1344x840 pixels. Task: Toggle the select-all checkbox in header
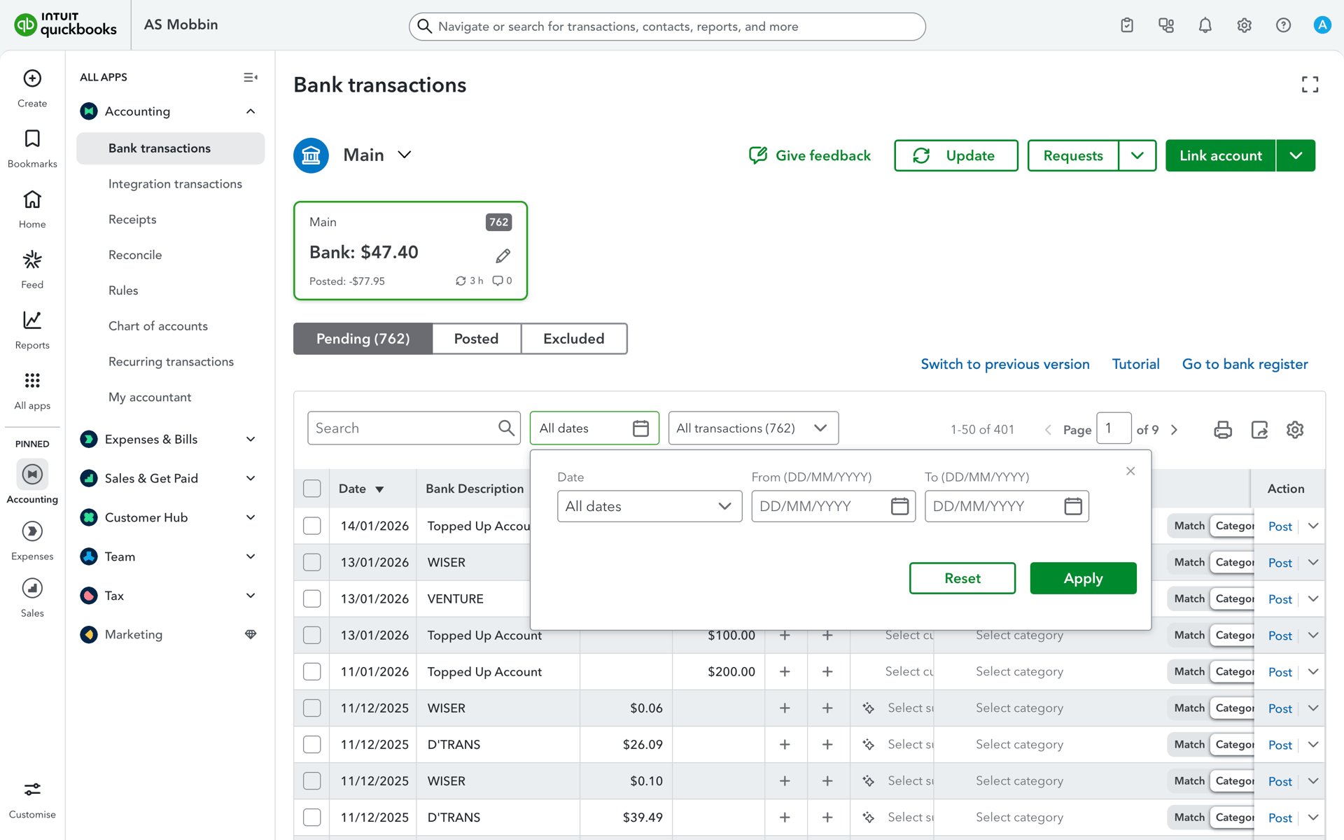[x=312, y=489]
